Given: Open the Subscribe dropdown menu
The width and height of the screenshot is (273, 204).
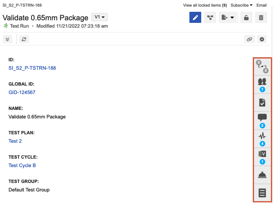Looking at the screenshot, I should click(241, 6).
